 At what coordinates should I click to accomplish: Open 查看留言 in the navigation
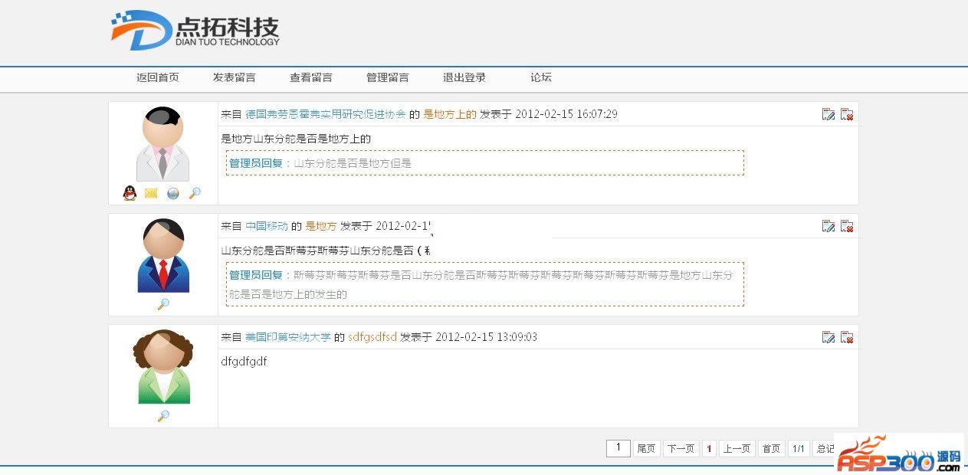click(311, 77)
